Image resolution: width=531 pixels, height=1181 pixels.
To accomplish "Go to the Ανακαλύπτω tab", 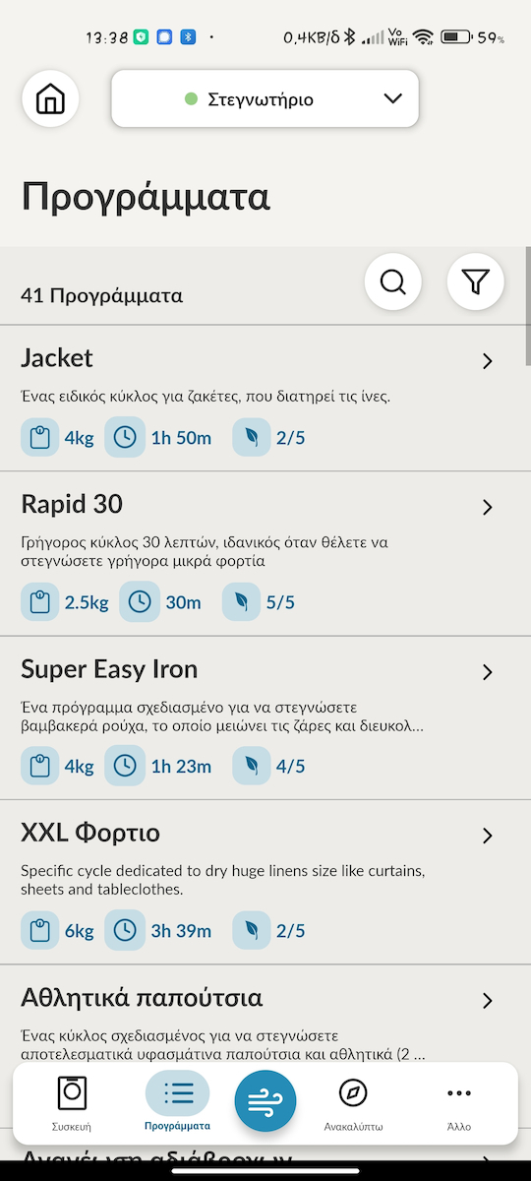I will coord(353,1104).
